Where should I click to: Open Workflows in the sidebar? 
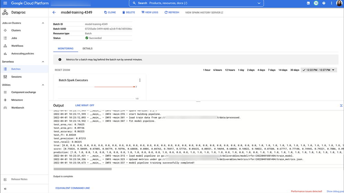17,46
